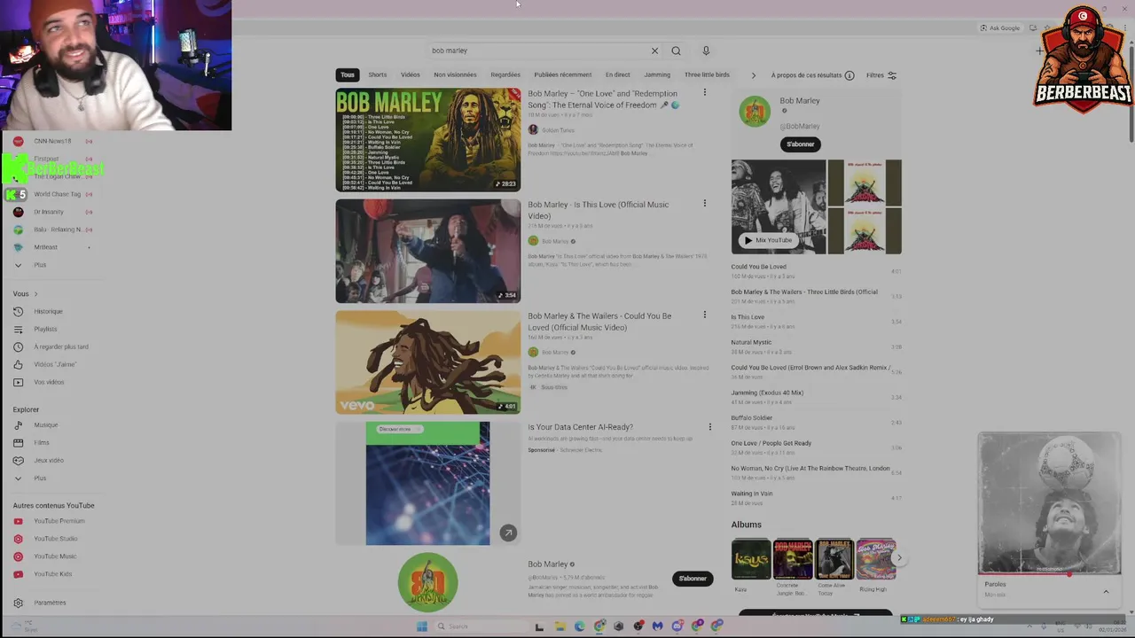The image size is (1135, 638).
Task: Expand subscriptions list with Plus chevron under MrBeast
Action: [x=18, y=265]
